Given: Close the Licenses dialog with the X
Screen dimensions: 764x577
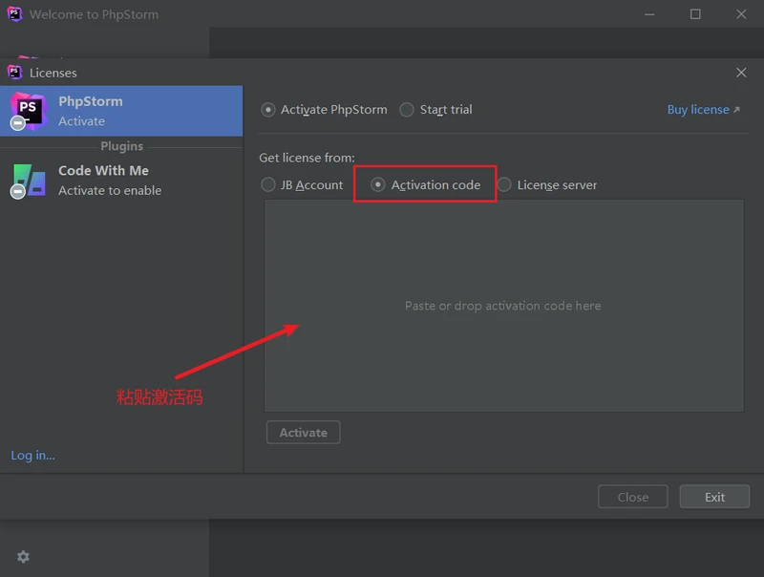Looking at the screenshot, I should pos(741,73).
